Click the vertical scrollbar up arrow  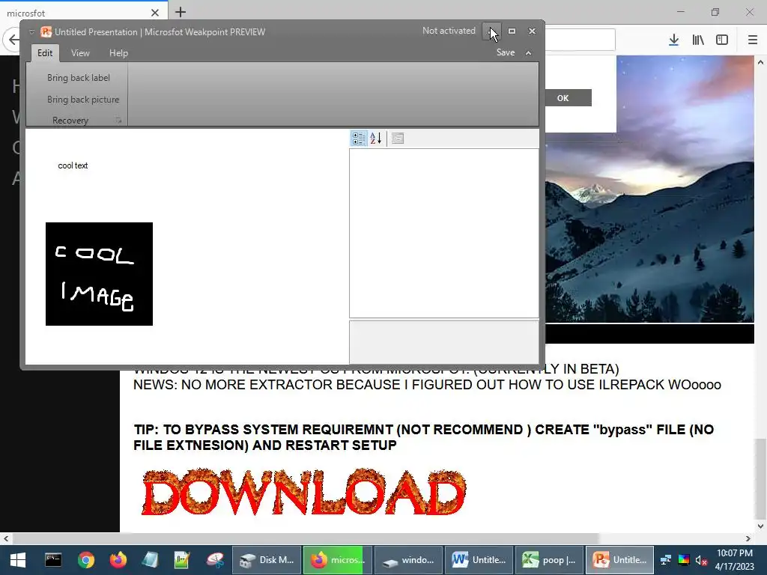(x=760, y=62)
